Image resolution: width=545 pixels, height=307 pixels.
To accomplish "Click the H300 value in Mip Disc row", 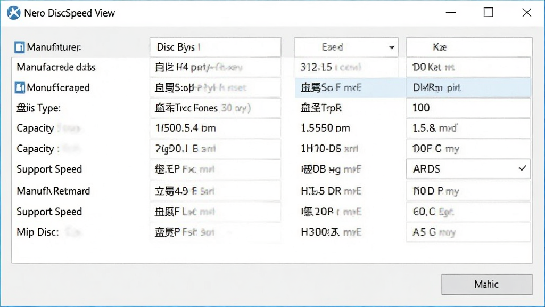I will (331, 232).
